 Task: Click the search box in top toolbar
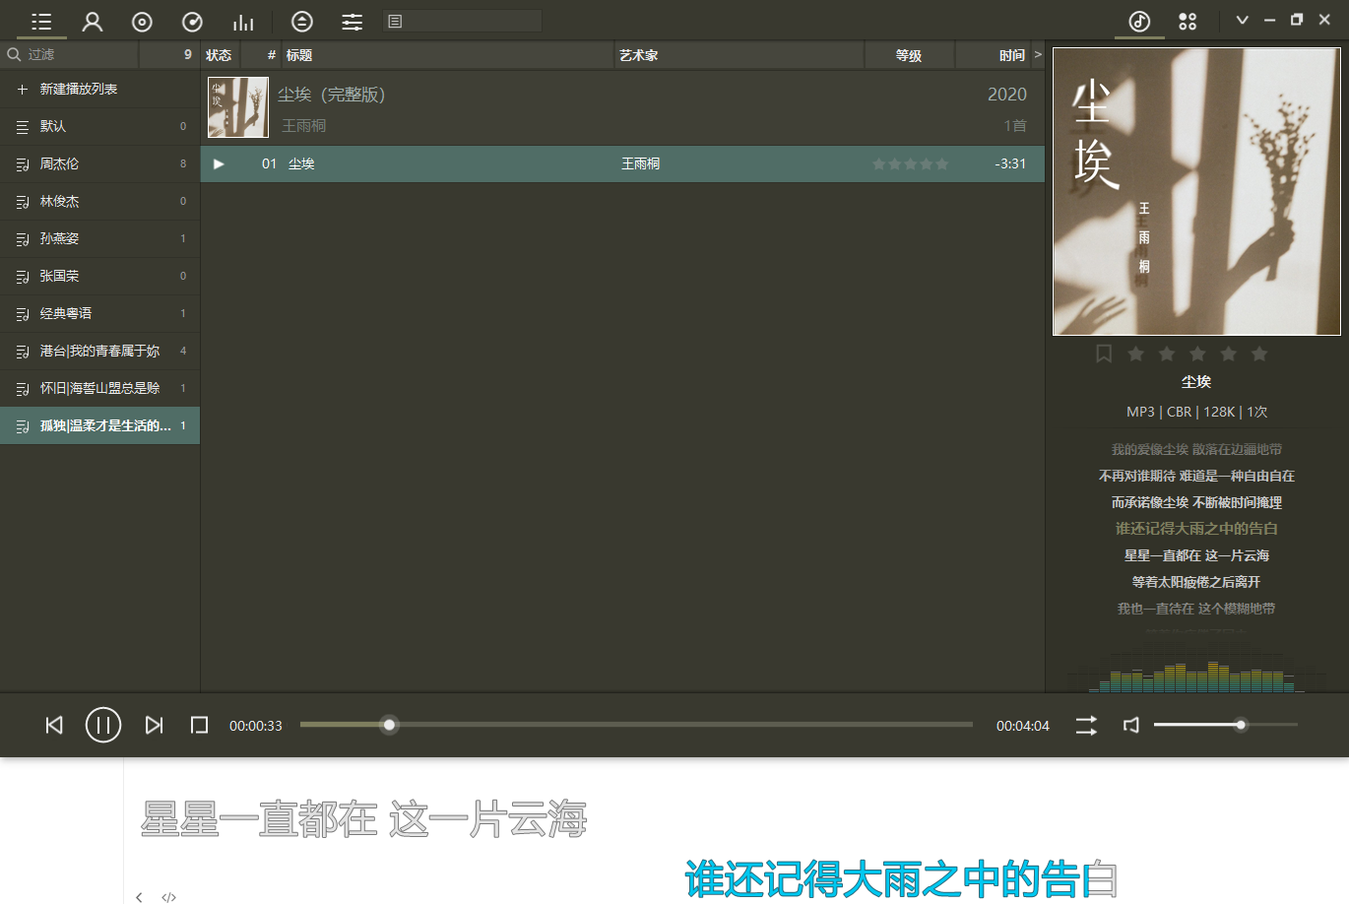point(462,21)
